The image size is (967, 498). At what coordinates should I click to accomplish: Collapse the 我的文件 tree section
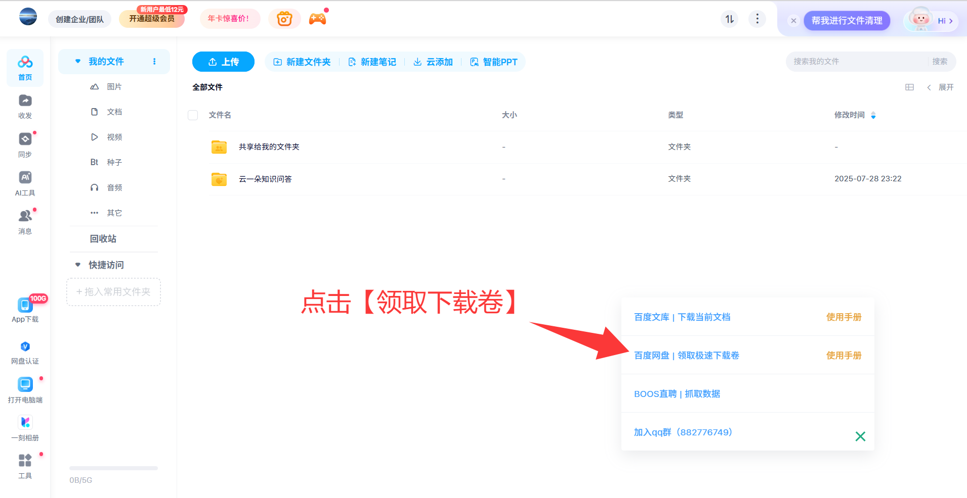pyautogui.click(x=78, y=62)
